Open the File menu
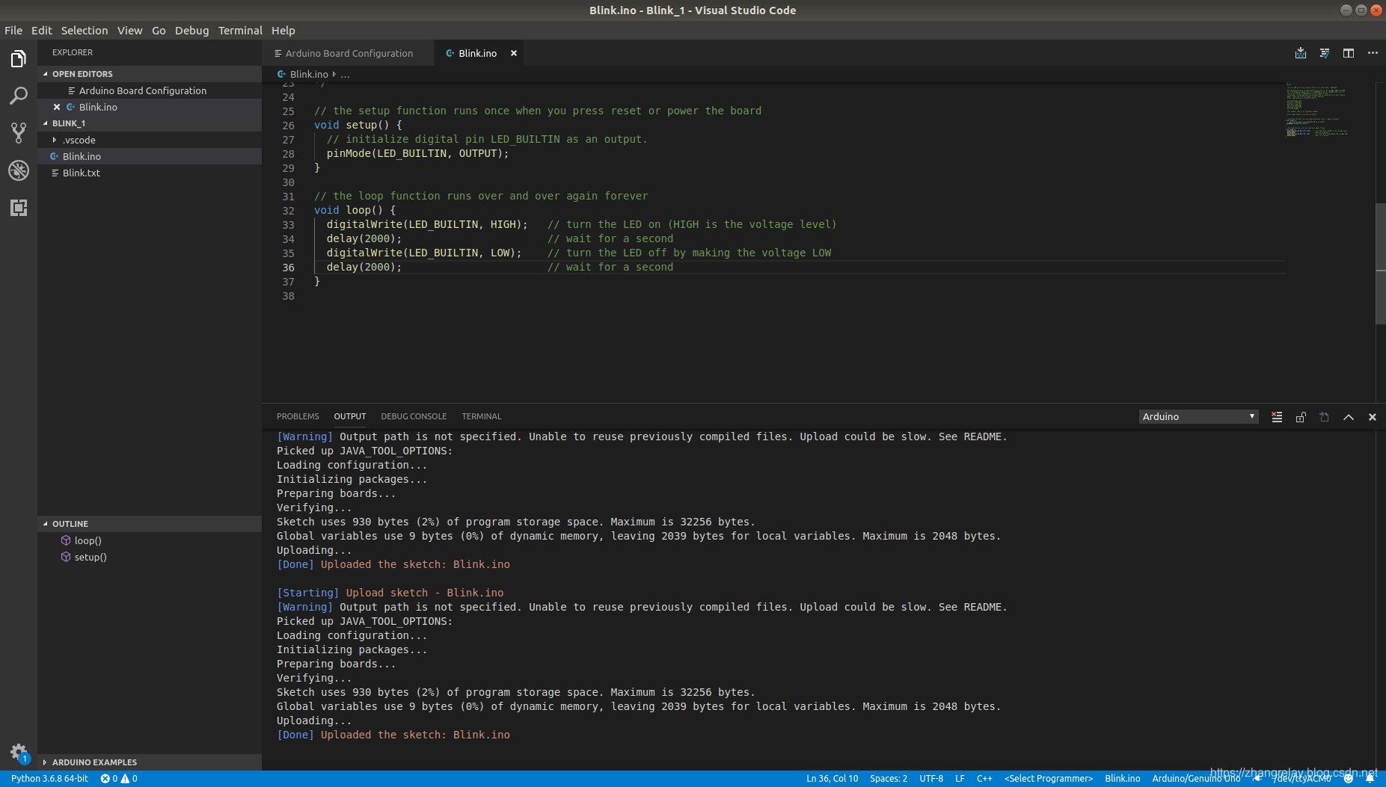Image resolution: width=1386 pixels, height=787 pixels. click(13, 31)
